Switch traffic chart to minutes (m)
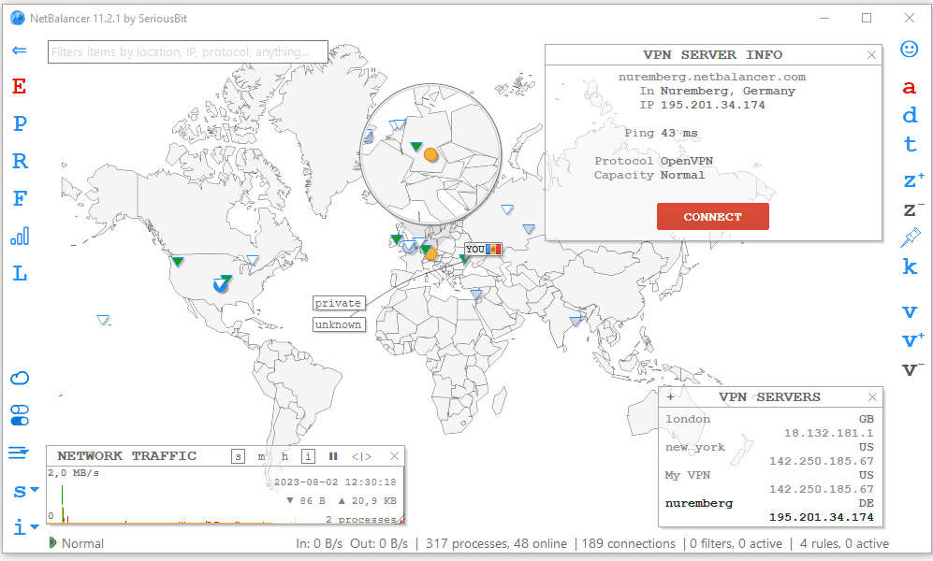Image resolution: width=933 pixels, height=561 pixels. coord(261,456)
